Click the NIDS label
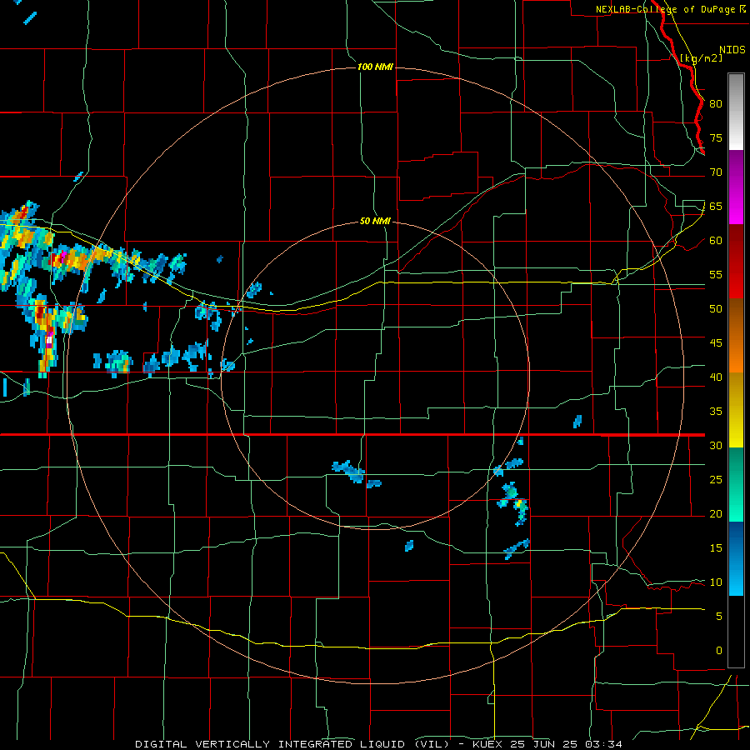 [732, 50]
